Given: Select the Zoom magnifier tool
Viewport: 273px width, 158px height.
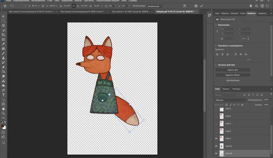Looking at the screenshot, I should pyautogui.click(x=3, y=113).
